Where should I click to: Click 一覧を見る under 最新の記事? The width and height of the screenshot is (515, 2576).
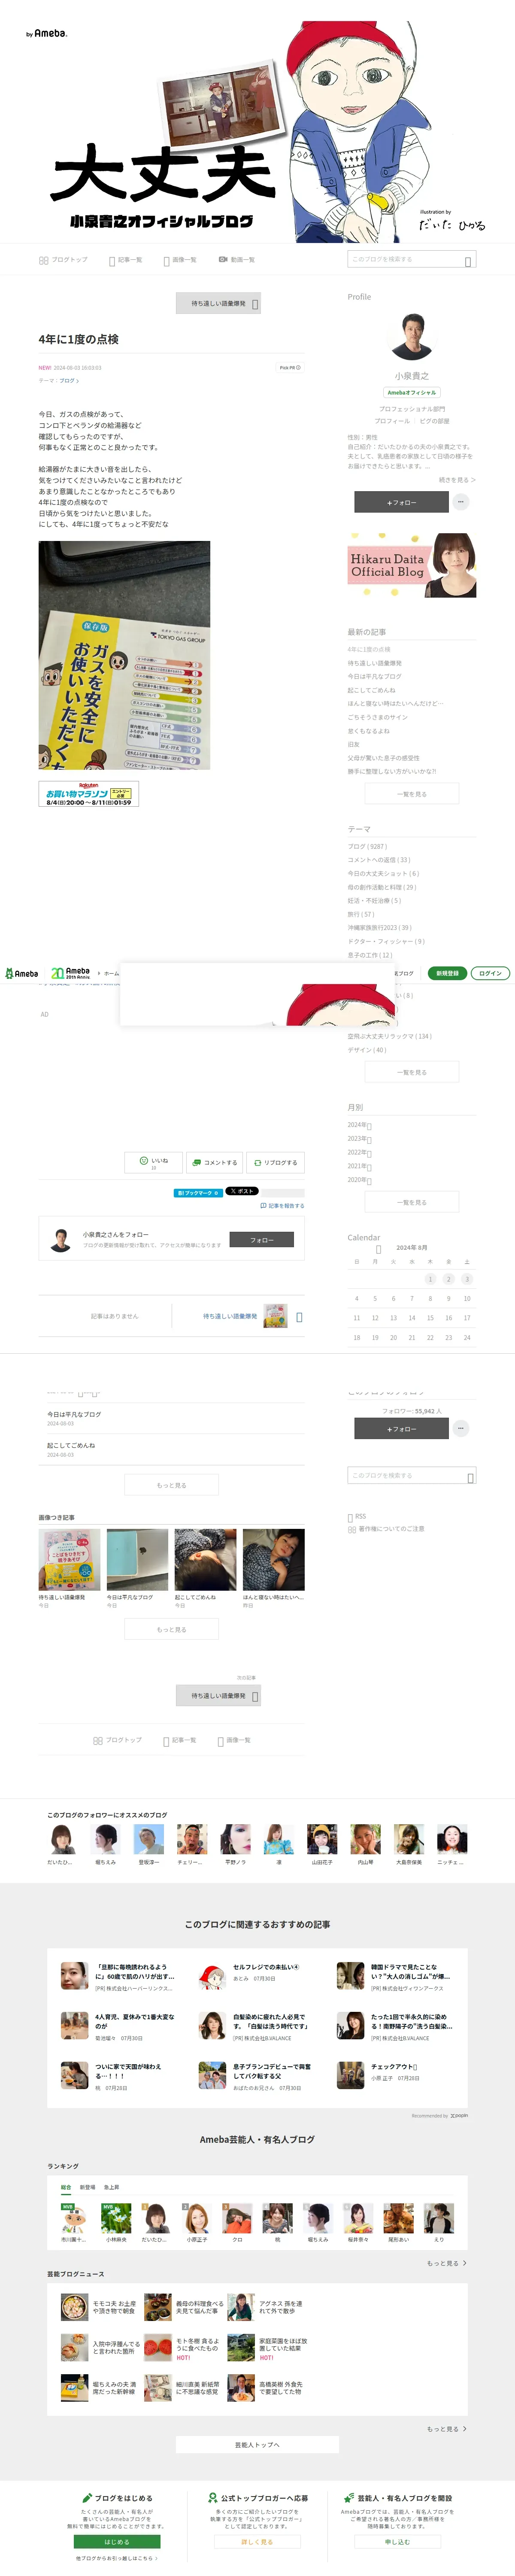pos(412,794)
